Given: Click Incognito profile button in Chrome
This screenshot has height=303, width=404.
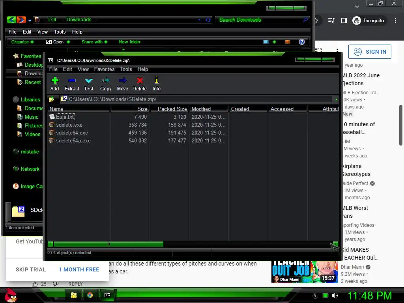Looking at the screenshot, I should 368,21.
